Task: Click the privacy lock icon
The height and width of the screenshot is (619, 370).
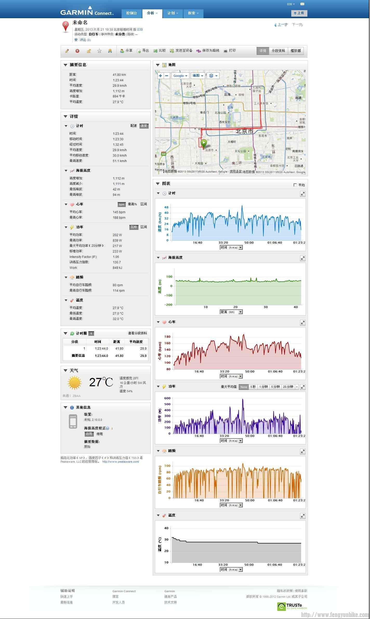Action: [89, 51]
